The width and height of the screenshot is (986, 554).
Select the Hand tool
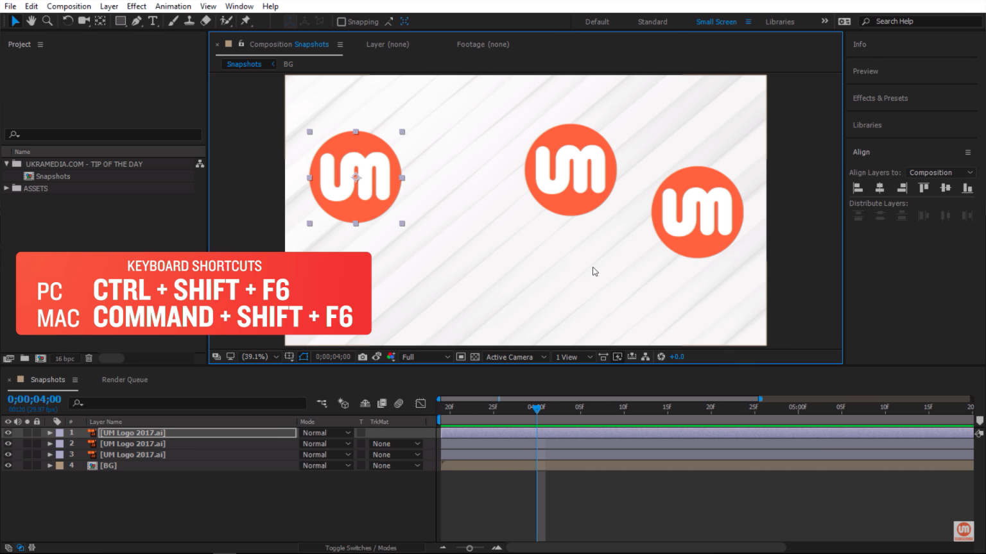coord(31,21)
